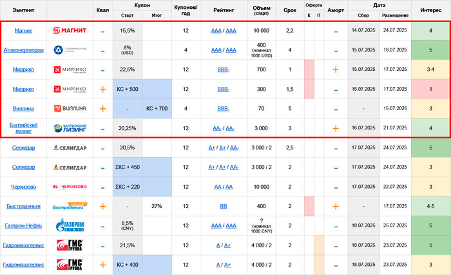This screenshot has height=275, width=451.
Task: Open the Газпром Нефть issuer link
Action: point(24,226)
